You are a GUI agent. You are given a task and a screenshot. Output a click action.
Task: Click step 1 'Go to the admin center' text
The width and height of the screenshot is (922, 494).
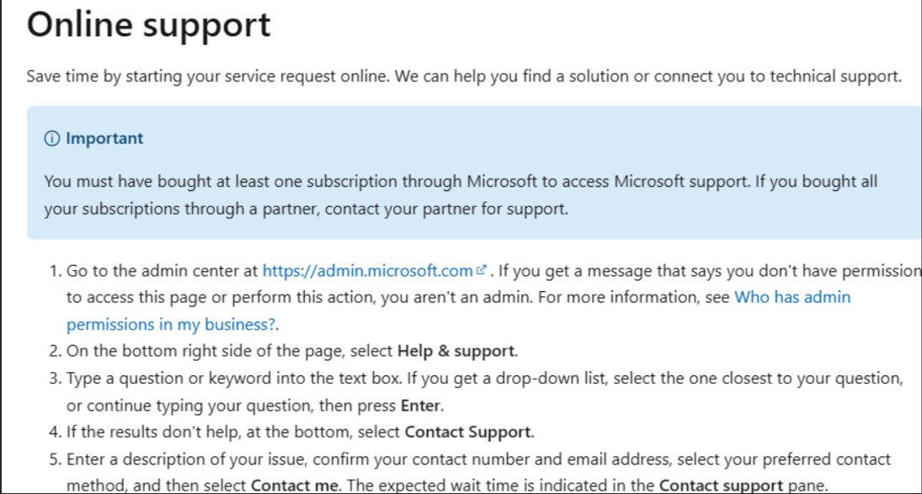tap(162, 271)
